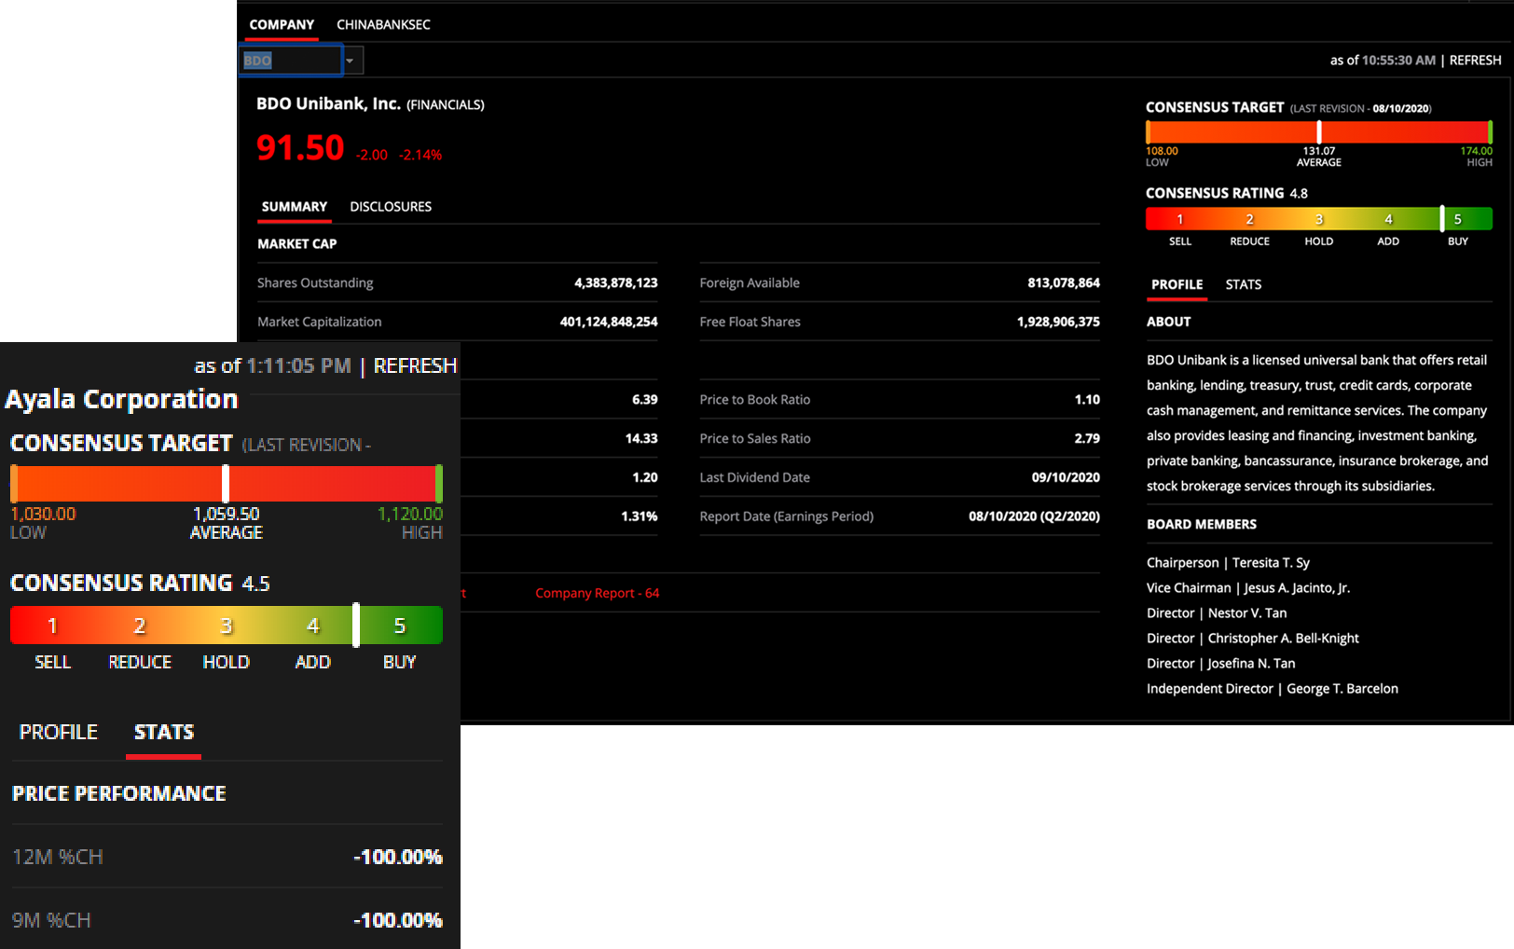1514x949 pixels.
Task: Click Foreign Available value 813,078,864
Action: tap(1064, 282)
